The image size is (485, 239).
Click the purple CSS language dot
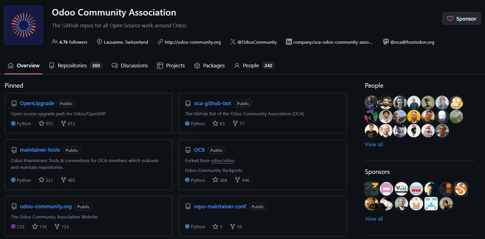click(13, 226)
